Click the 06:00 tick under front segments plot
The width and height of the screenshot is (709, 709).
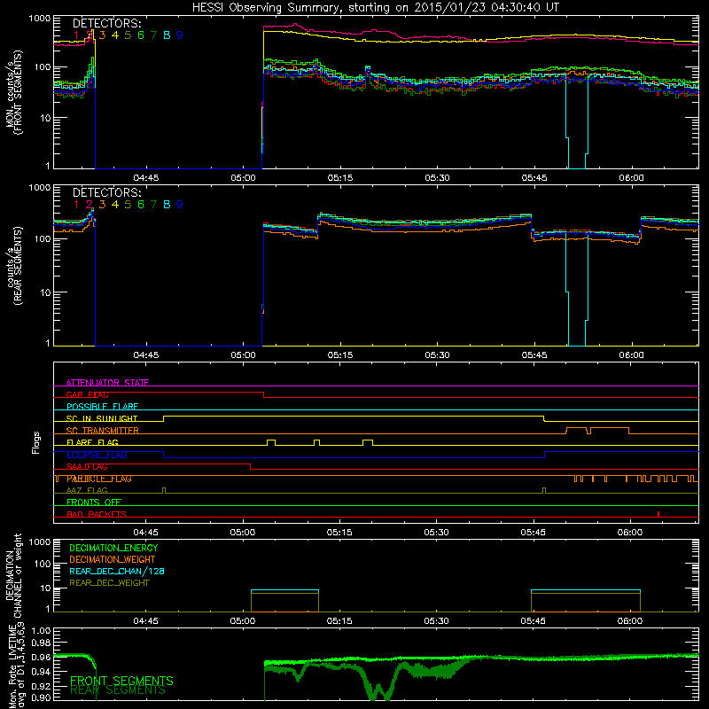[631, 178]
